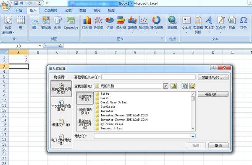Insert a picture (图片)
The height and width of the screenshot is (165, 252).
pyautogui.click(x=35, y=23)
